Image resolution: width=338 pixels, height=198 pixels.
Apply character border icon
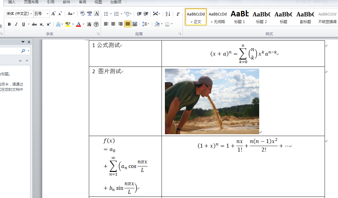96,14
